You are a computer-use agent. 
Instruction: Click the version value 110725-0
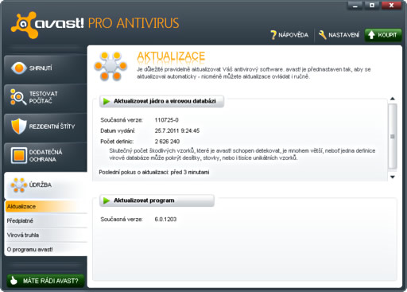point(167,120)
